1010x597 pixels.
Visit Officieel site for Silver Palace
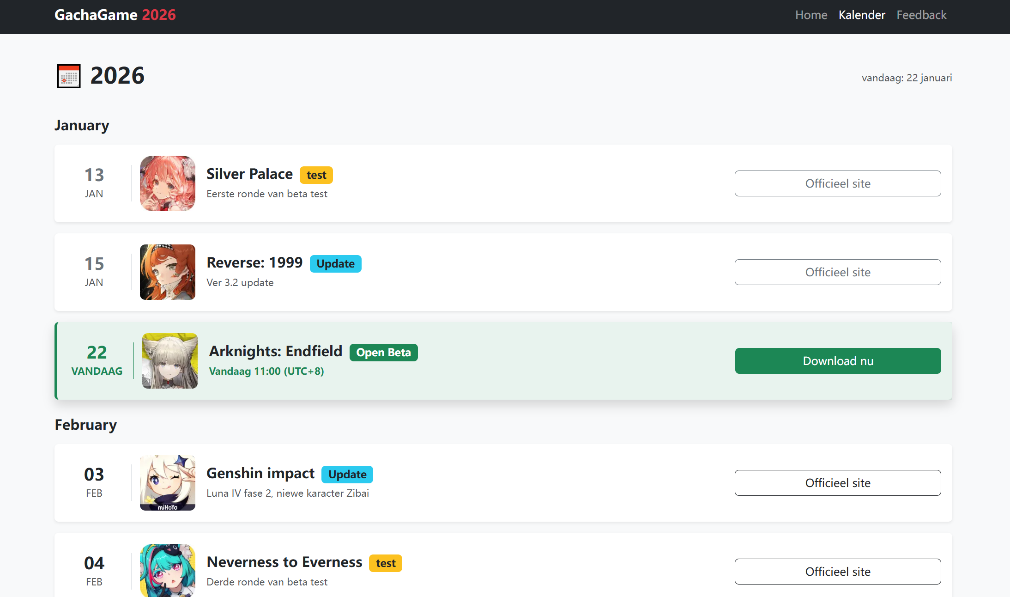[838, 183]
